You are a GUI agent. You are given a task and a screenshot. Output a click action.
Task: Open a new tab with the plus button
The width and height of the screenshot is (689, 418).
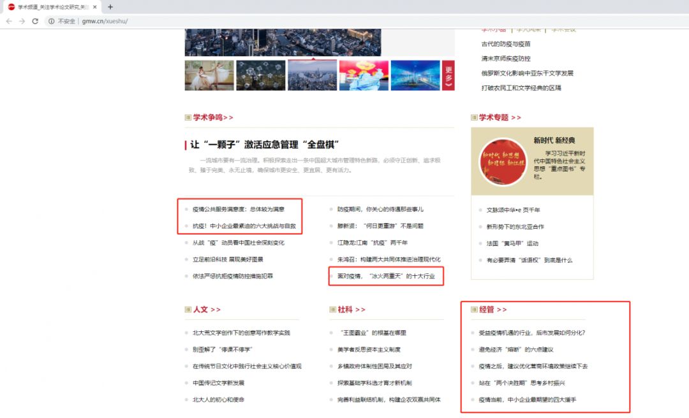click(111, 6)
